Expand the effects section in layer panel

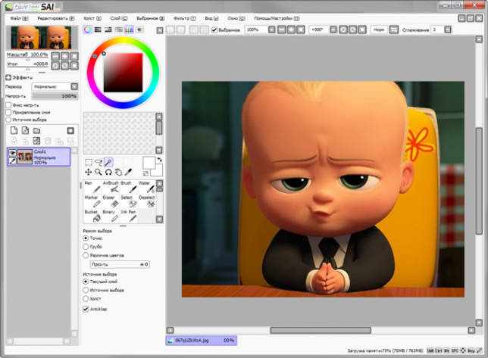(8, 77)
